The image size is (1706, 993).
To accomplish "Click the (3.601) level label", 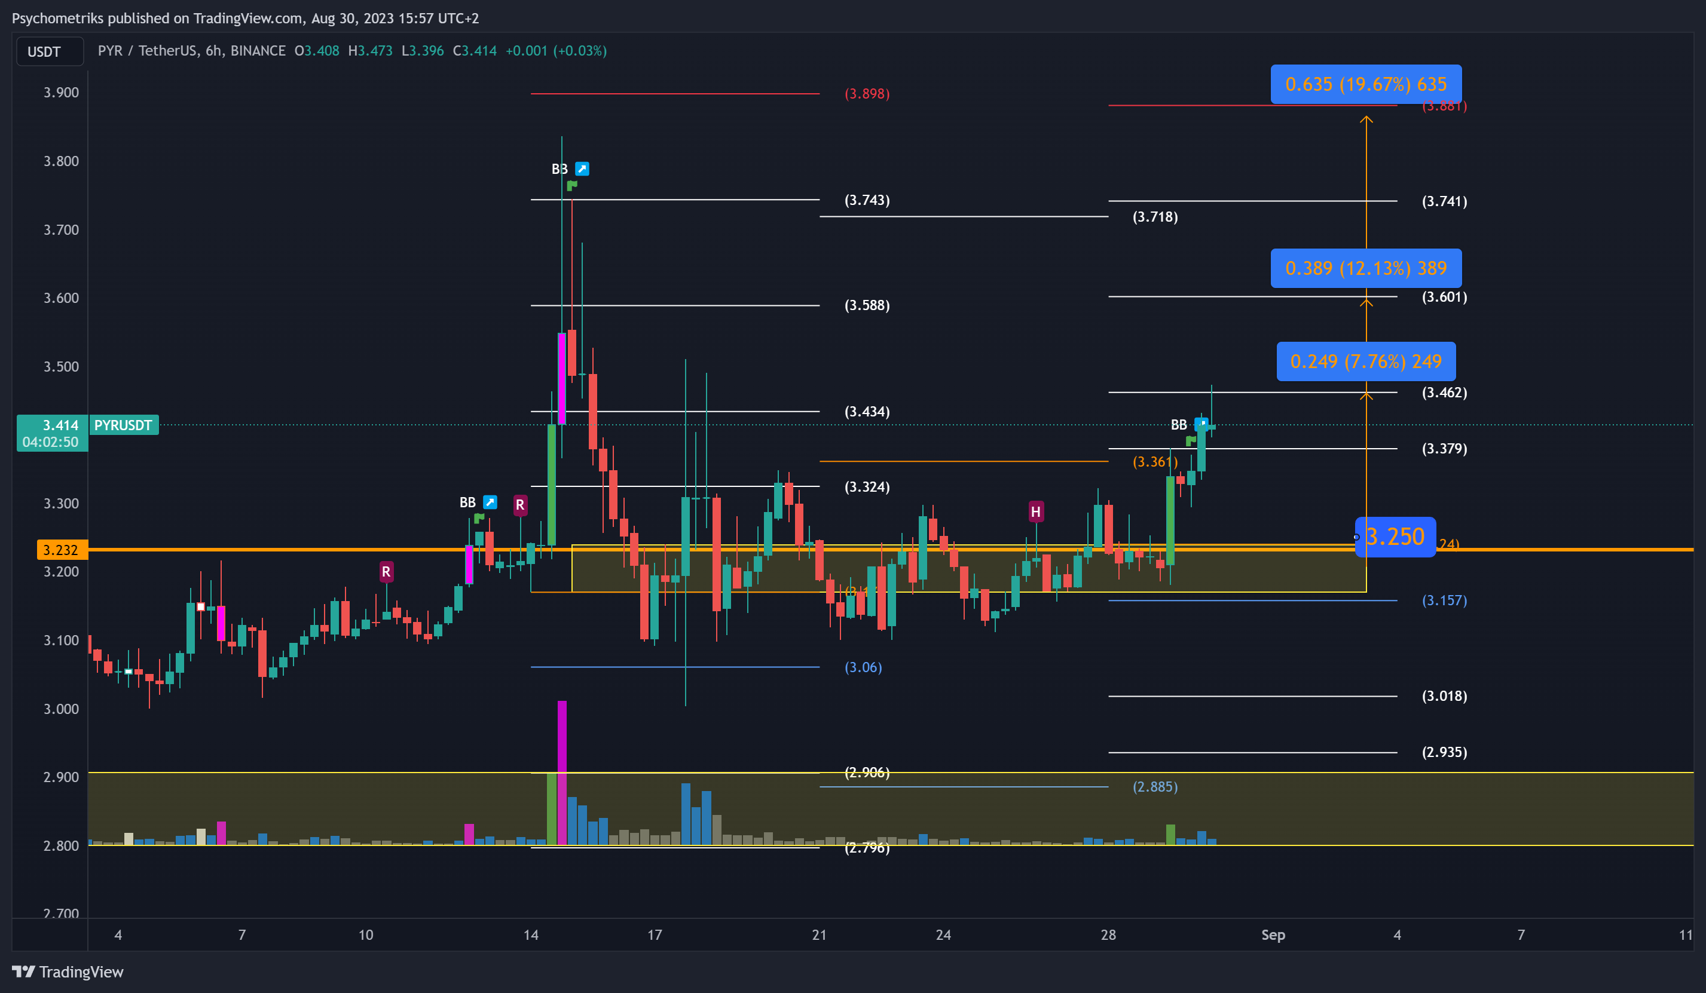I will [1444, 296].
